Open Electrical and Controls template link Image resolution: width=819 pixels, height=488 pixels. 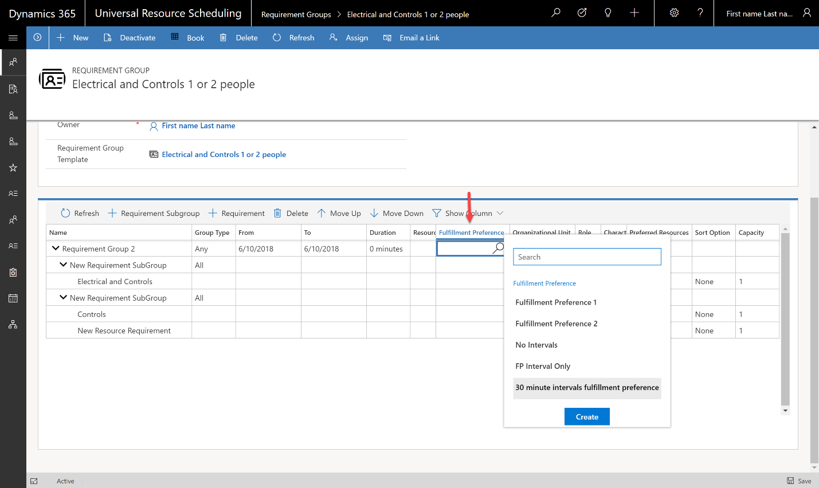pos(224,155)
